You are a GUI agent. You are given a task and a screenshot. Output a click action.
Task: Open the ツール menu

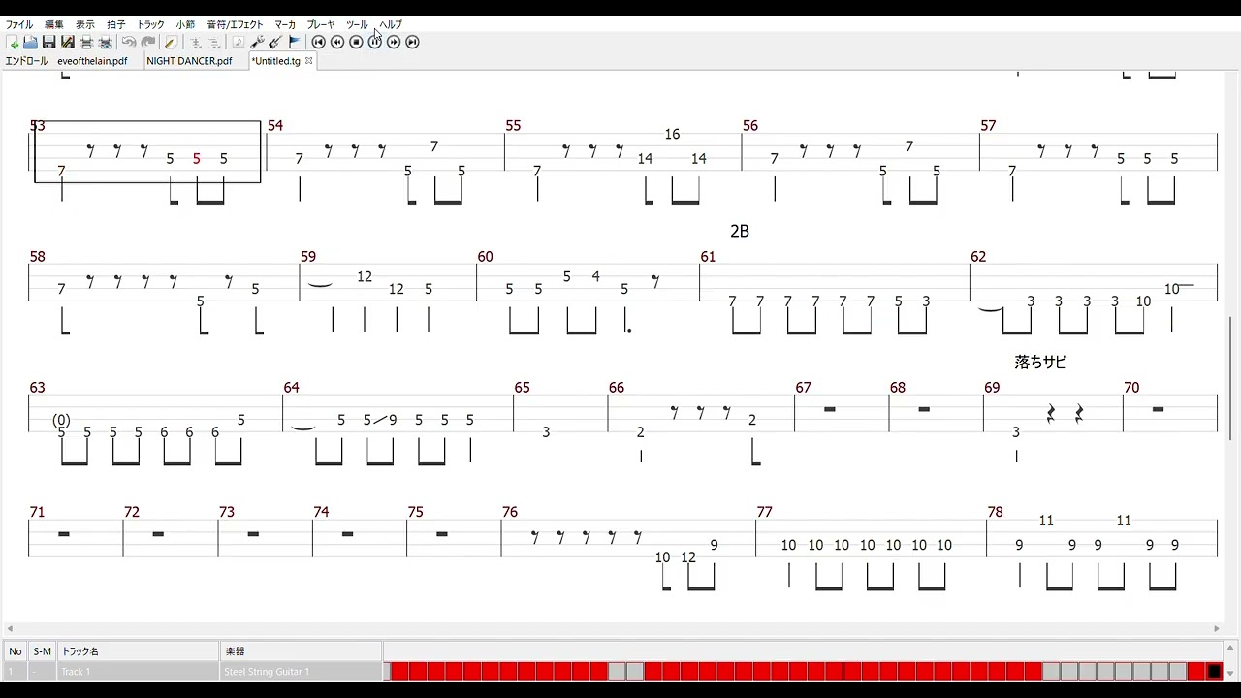click(357, 24)
